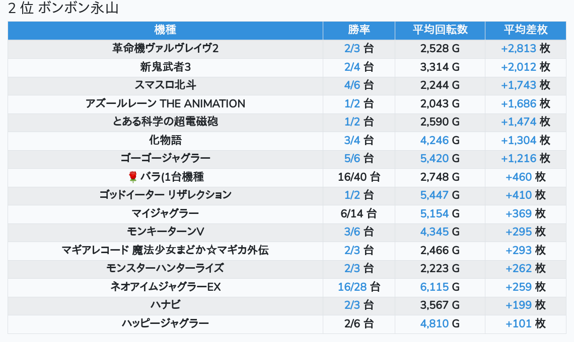Click the +101 value for ハッピージャグラー
The width and height of the screenshot is (574, 342).
(x=518, y=323)
